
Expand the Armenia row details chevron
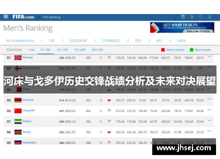point(209,99)
